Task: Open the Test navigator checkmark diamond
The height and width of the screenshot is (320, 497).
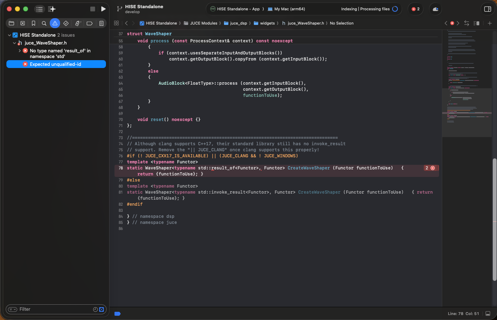Action: [x=66, y=23]
